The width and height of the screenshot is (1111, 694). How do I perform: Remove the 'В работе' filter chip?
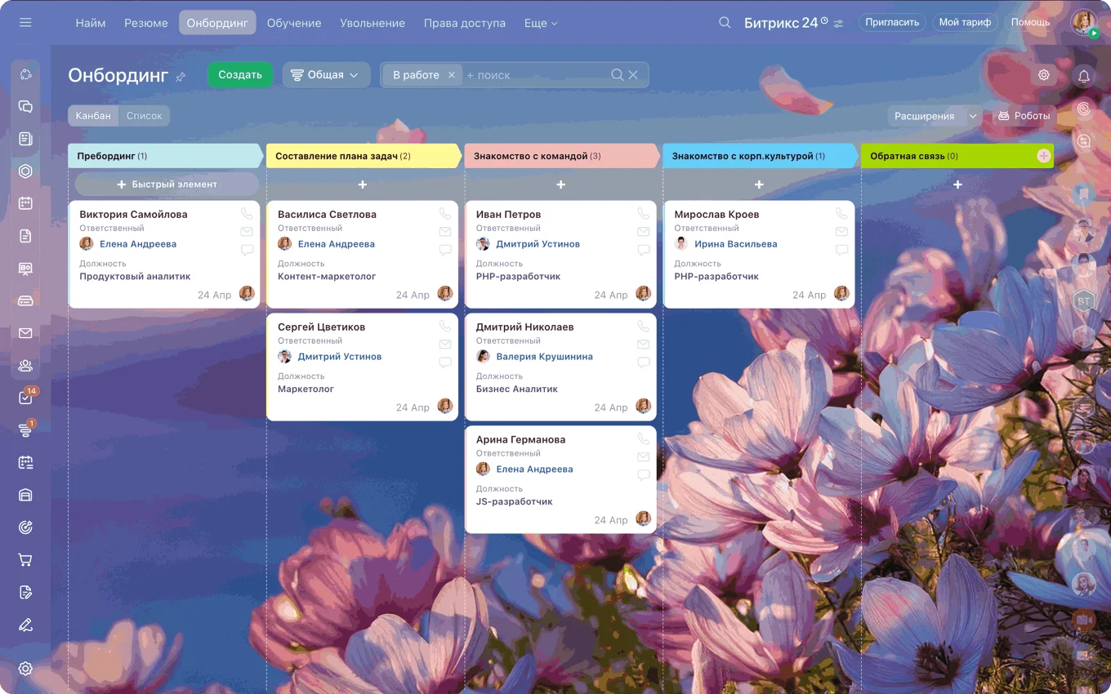451,75
